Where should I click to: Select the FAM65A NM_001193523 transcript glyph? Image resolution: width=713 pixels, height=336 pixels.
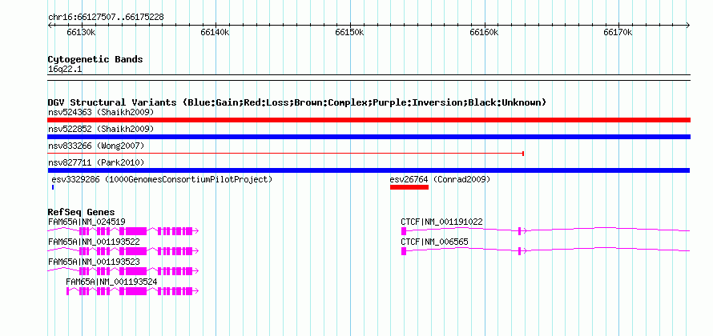(123, 270)
